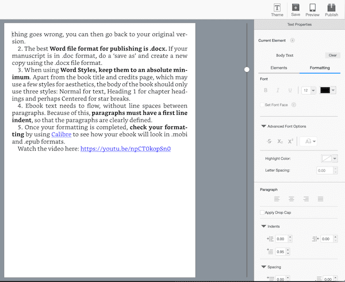Open the youtu.be video link
345x282 pixels.
coord(125,149)
